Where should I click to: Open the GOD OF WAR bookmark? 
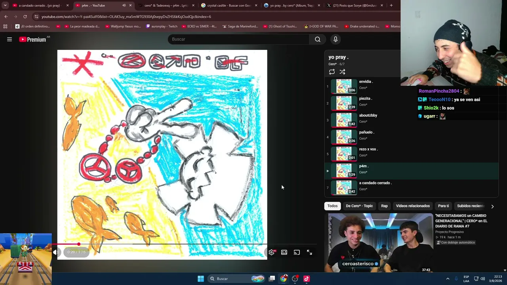[321, 27]
